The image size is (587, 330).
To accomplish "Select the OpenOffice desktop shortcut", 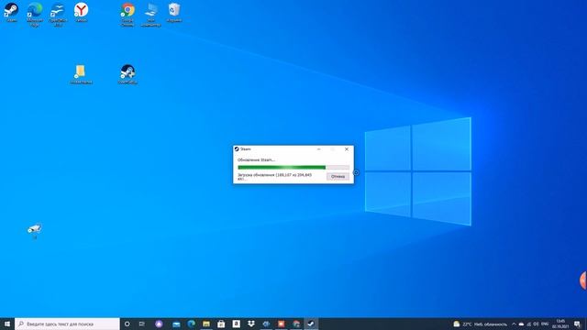I will click(58, 15).
